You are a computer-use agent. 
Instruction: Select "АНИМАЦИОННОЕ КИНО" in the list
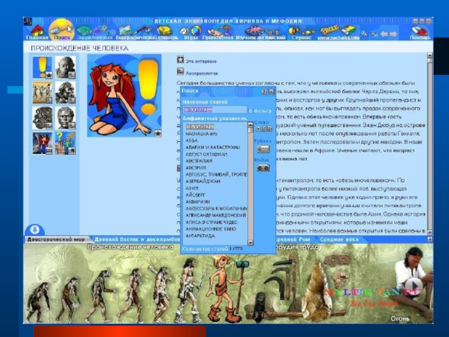tap(211, 229)
